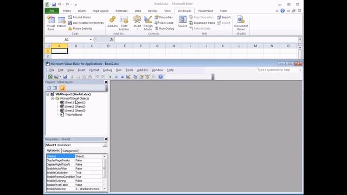This screenshot has width=347, height=195.
Task: Open the Insert UserForm dropdown arrow
Action: coord(60,77)
